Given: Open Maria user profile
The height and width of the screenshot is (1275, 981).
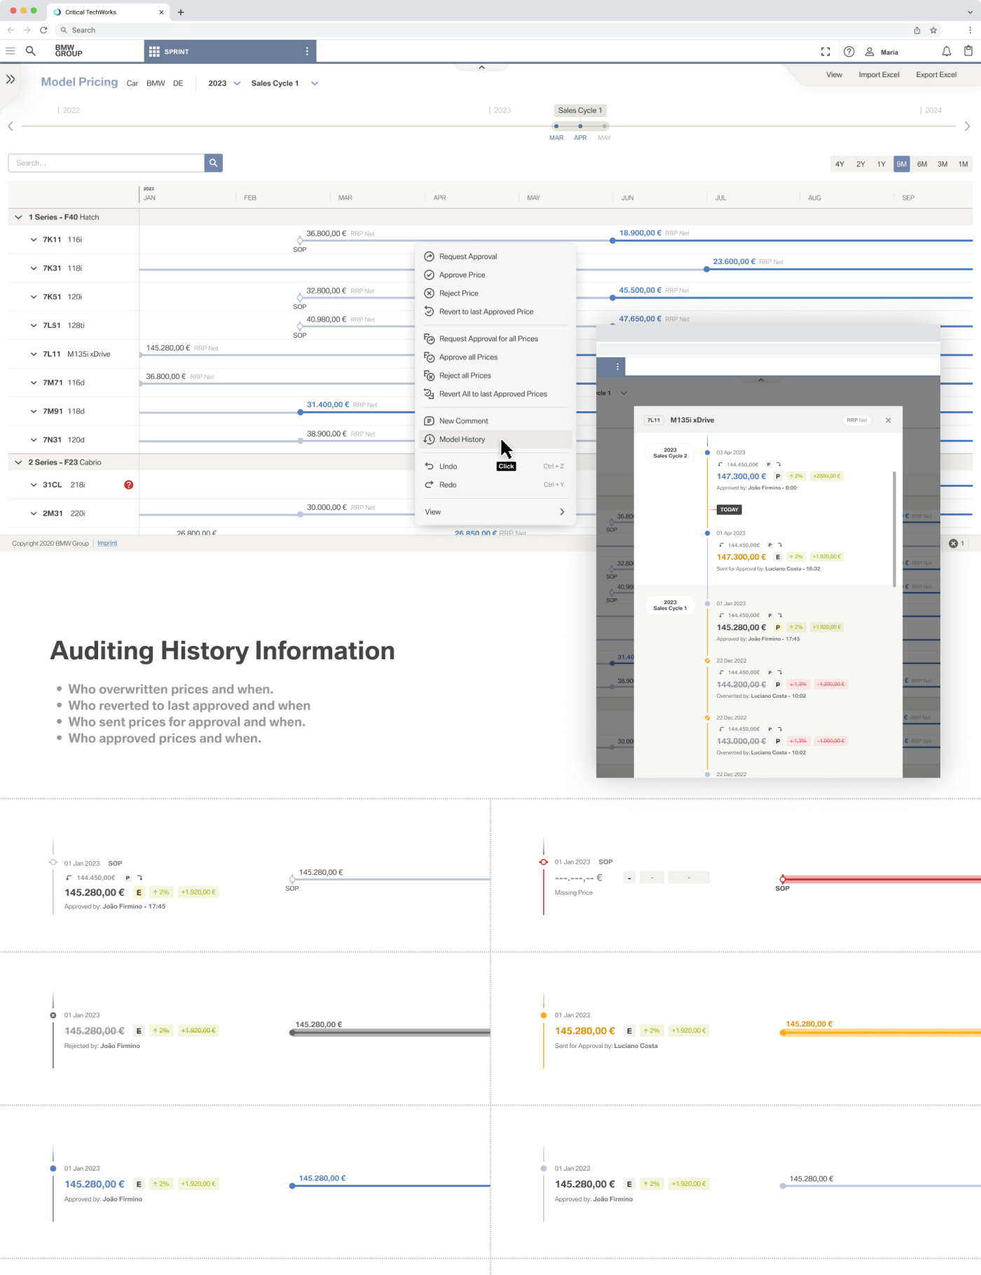Looking at the screenshot, I should 881,52.
